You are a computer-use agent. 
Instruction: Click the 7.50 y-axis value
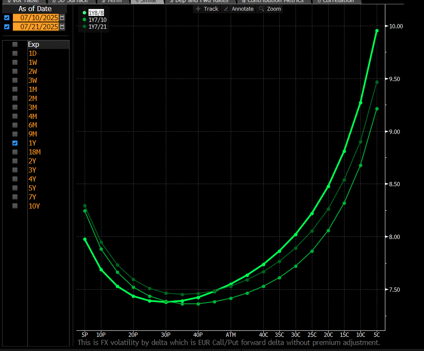[394, 290]
